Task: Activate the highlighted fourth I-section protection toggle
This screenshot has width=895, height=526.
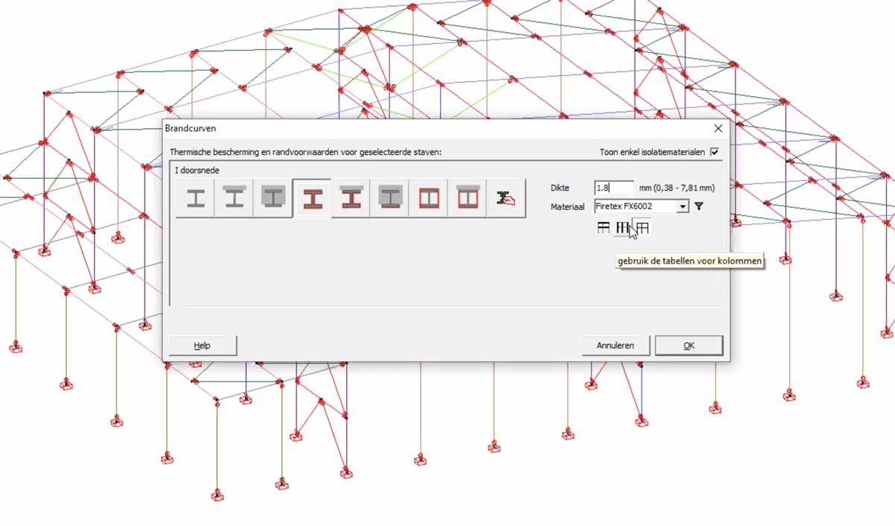Action: click(312, 197)
